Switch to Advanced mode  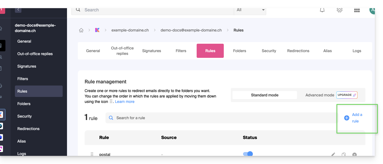coord(320,95)
